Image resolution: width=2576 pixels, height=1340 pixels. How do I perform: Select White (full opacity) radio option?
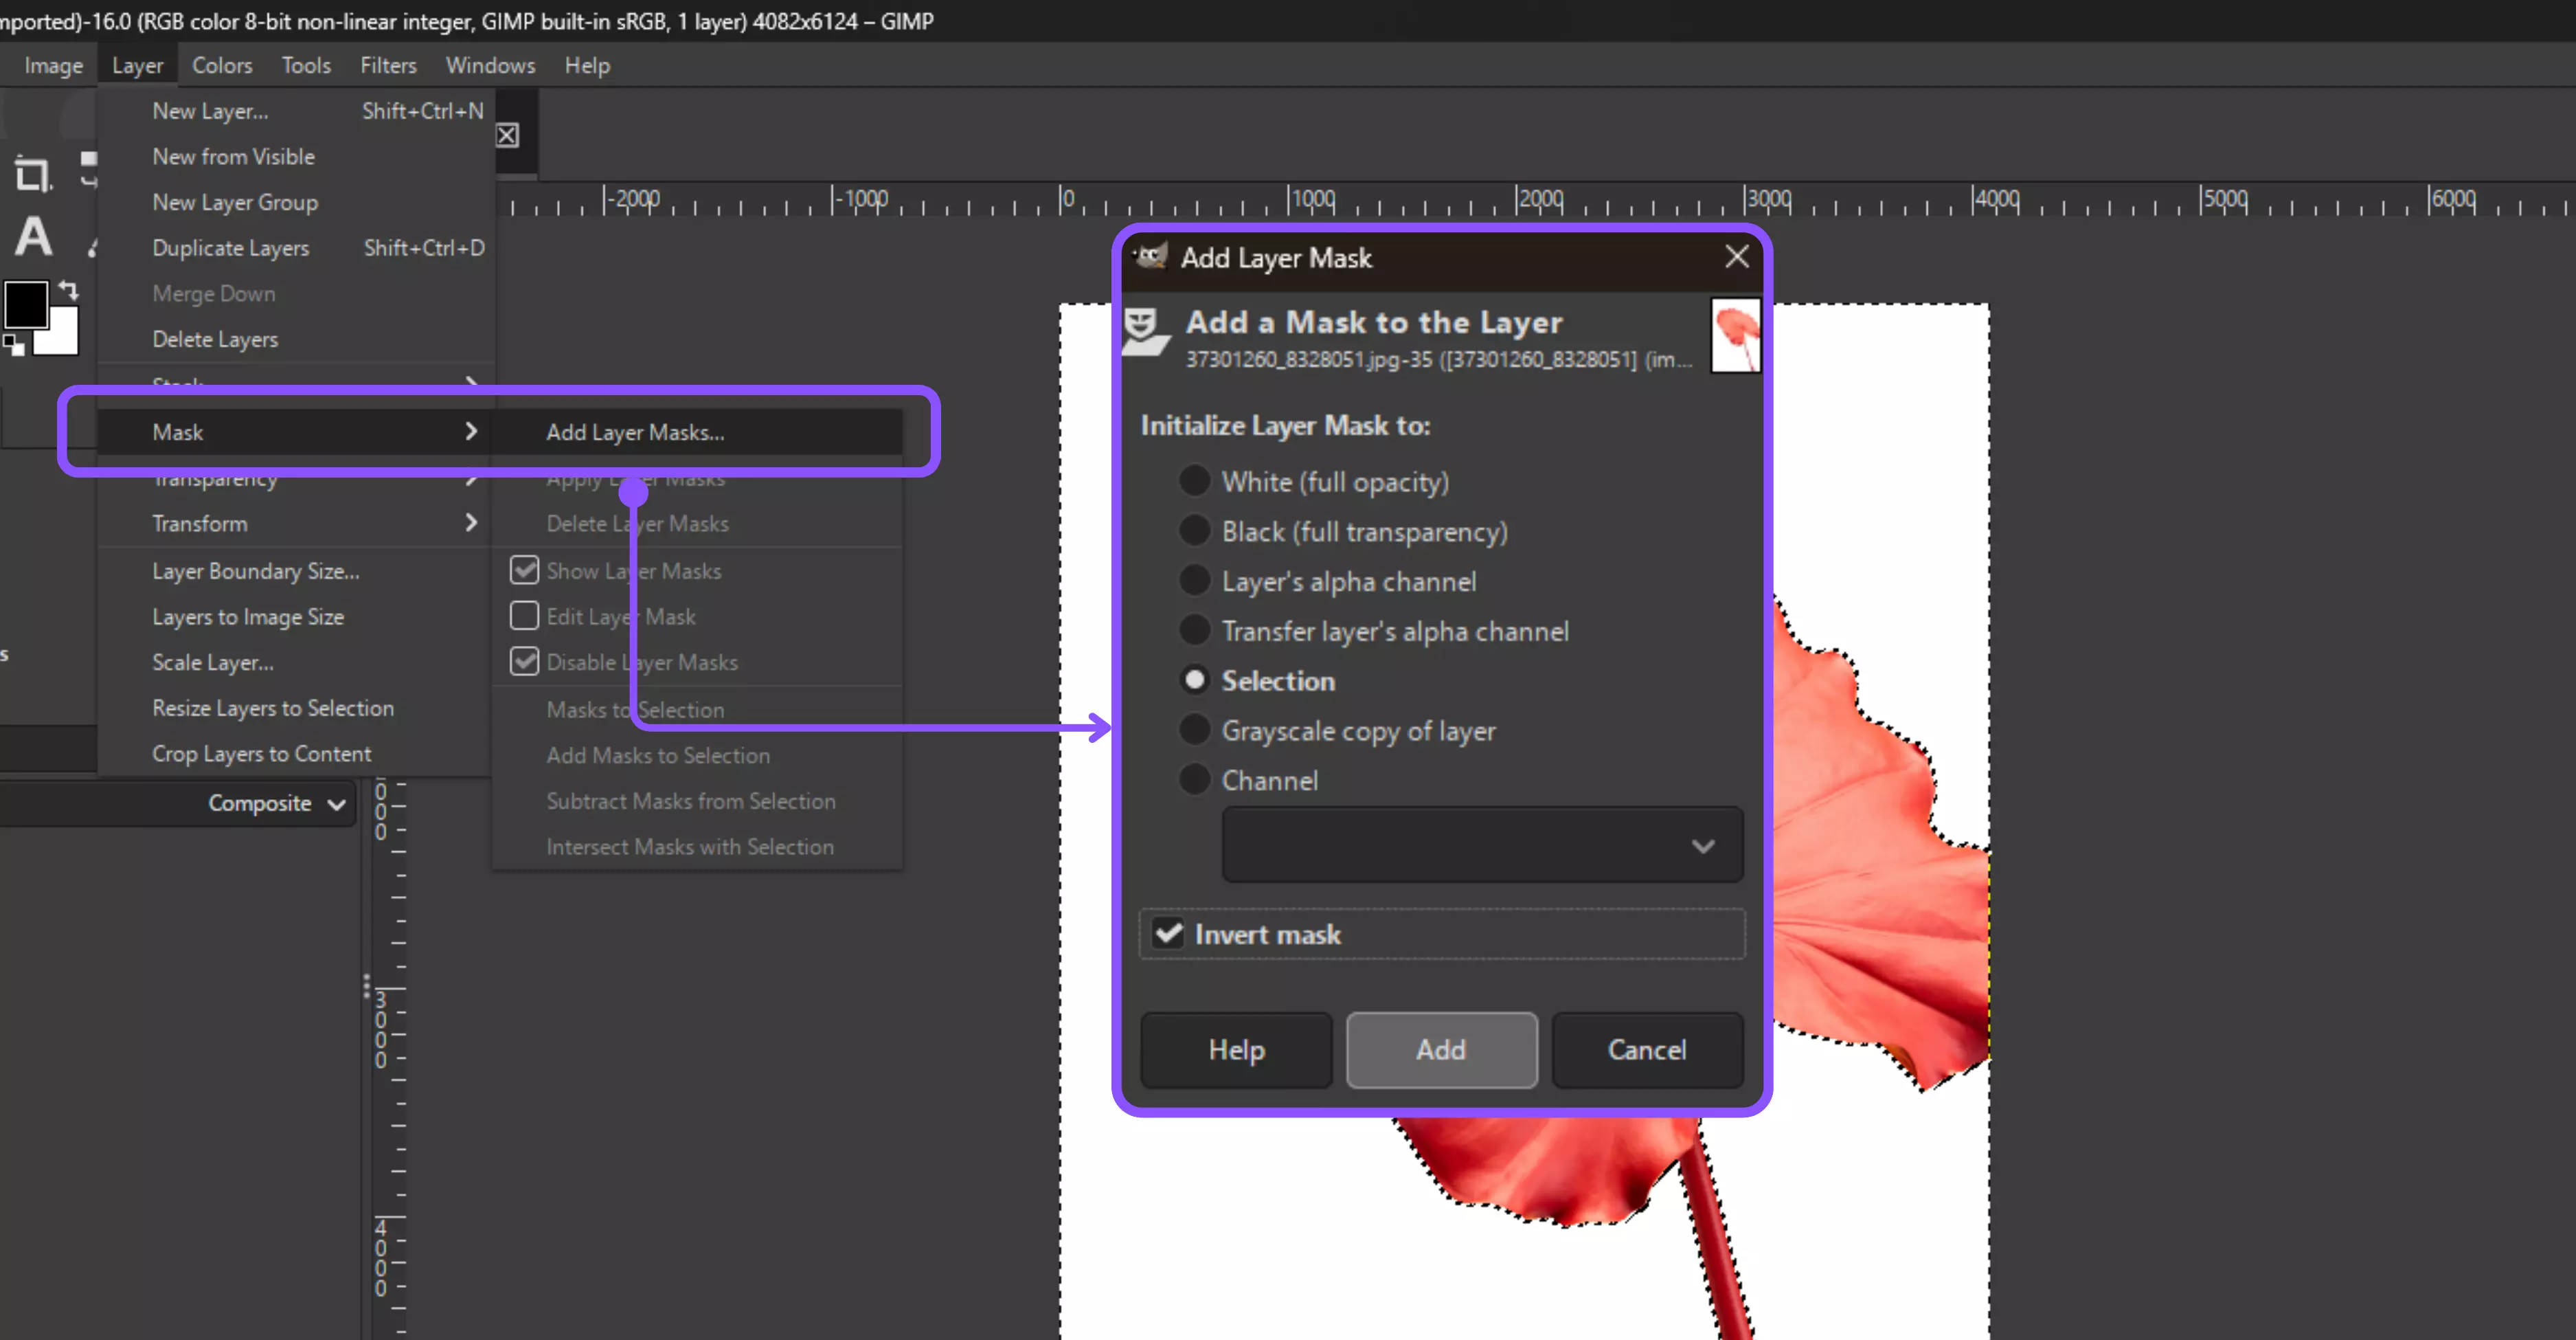[1194, 480]
